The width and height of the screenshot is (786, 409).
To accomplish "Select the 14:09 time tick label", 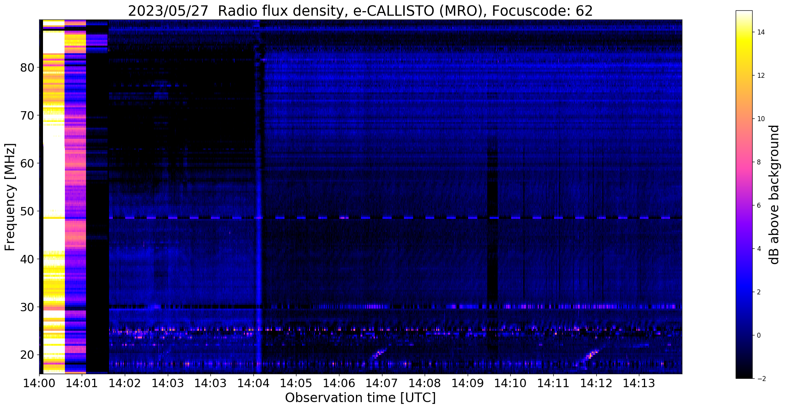I will [468, 383].
